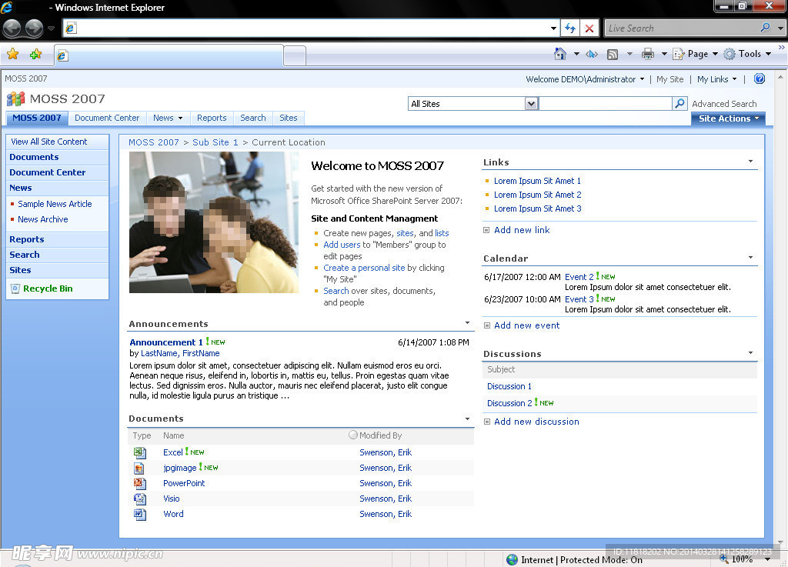This screenshot has height=567, width=788.
Task: Expand the Calendar web part menu arrow
Action: 750,257
